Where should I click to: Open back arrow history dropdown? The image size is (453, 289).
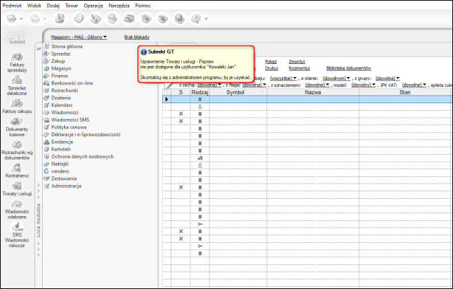point(21,19)
